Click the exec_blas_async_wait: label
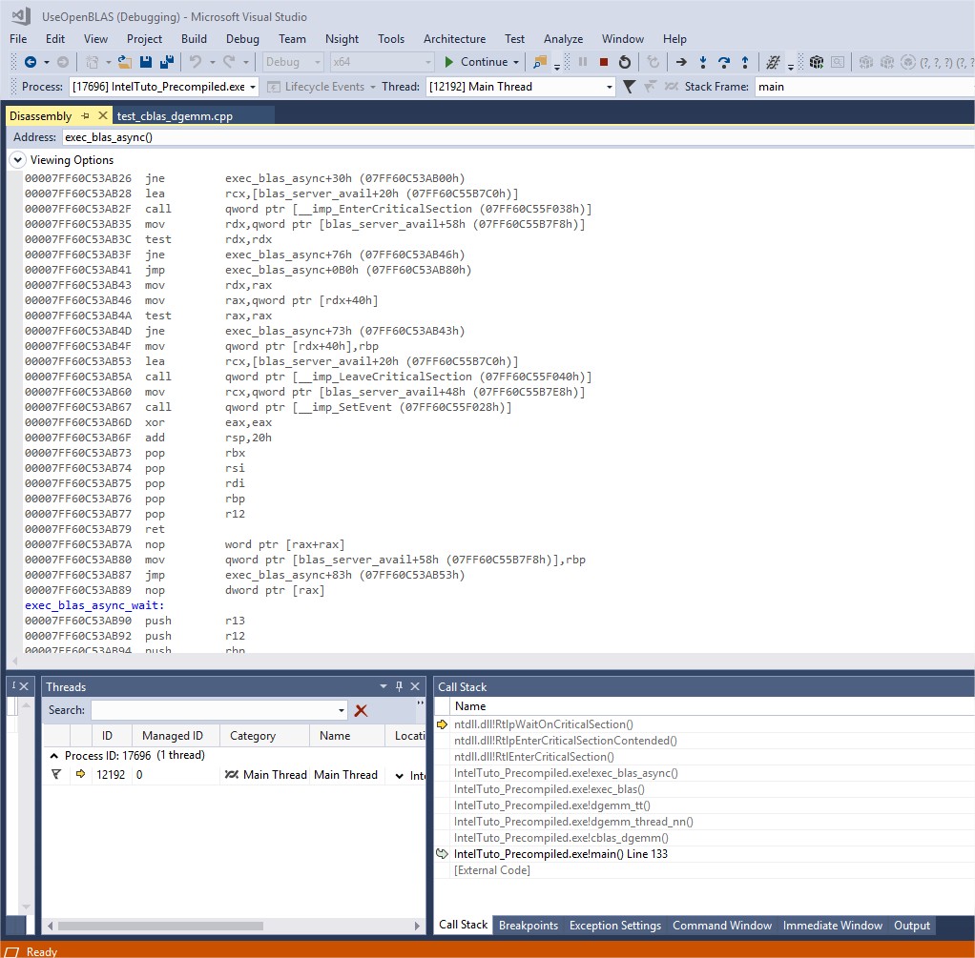Image resolution: width=975 pixels, height=958 pixels. (x=94, y=605)
